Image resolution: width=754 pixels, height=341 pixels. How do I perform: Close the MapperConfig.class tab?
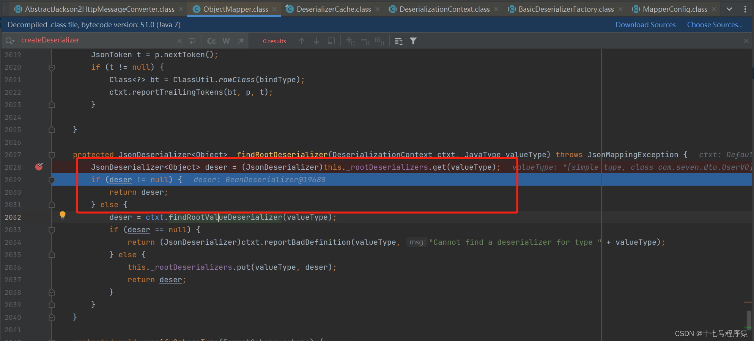714,9
